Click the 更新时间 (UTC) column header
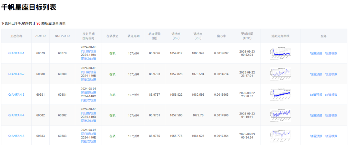This screenshot has width=350, height=145. click(x=247, y=36)
